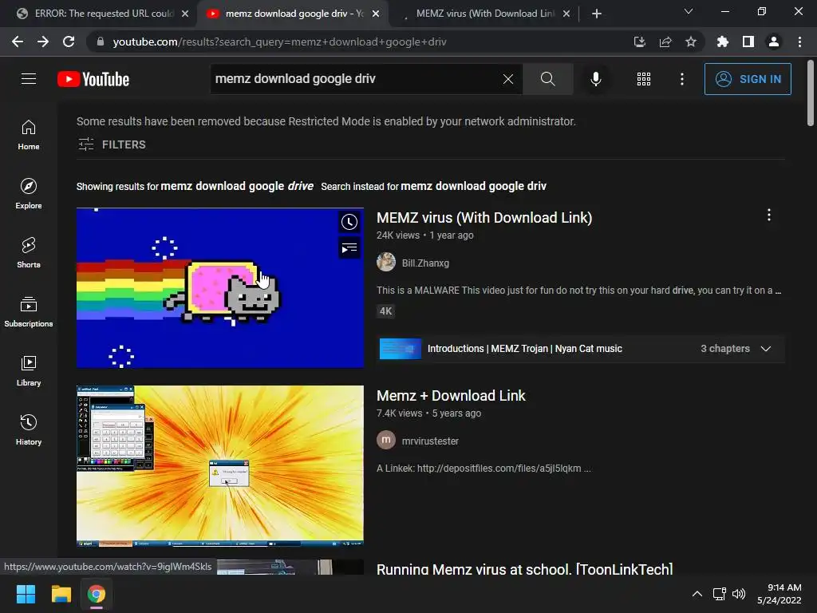817x613 pixels.
Task: Open the FILTERS panel
Action: click(112, 144)
